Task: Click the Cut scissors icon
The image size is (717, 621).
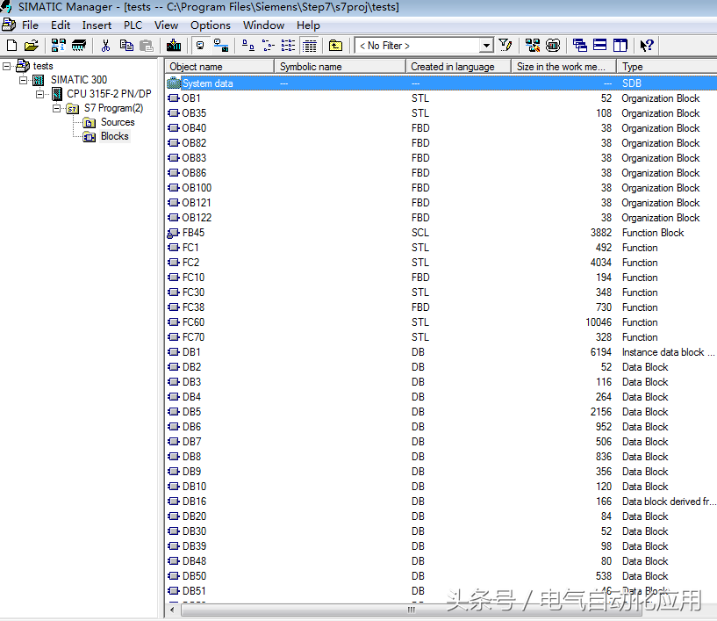Action: click(105, 45)
